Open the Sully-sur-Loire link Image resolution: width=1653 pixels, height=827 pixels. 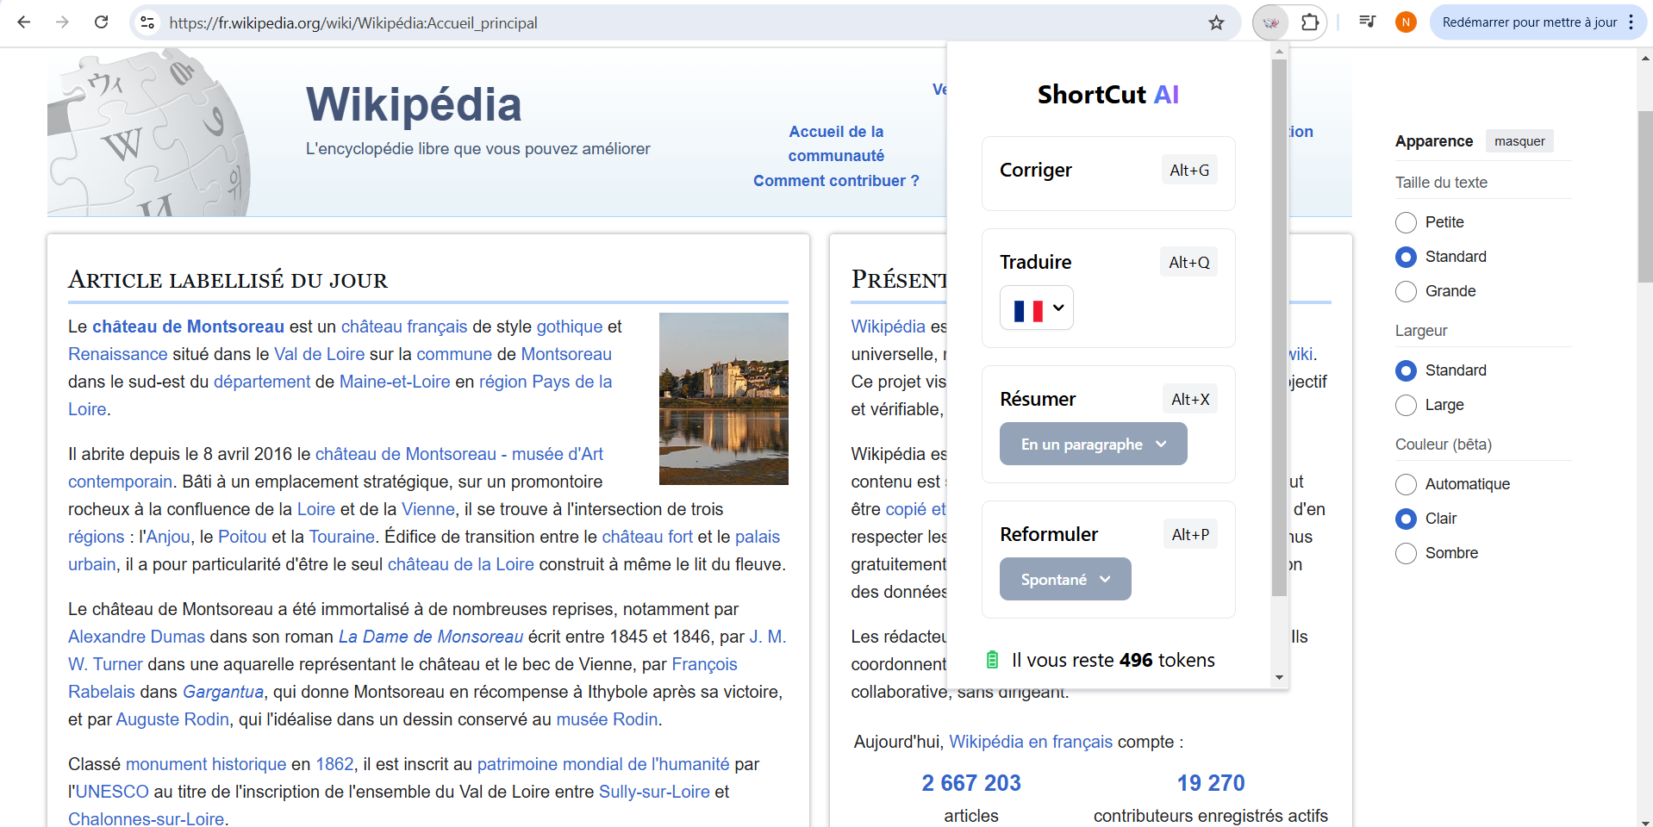(654, 792)
